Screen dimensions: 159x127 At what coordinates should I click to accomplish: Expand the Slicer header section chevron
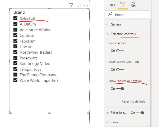tap(107, 113)
